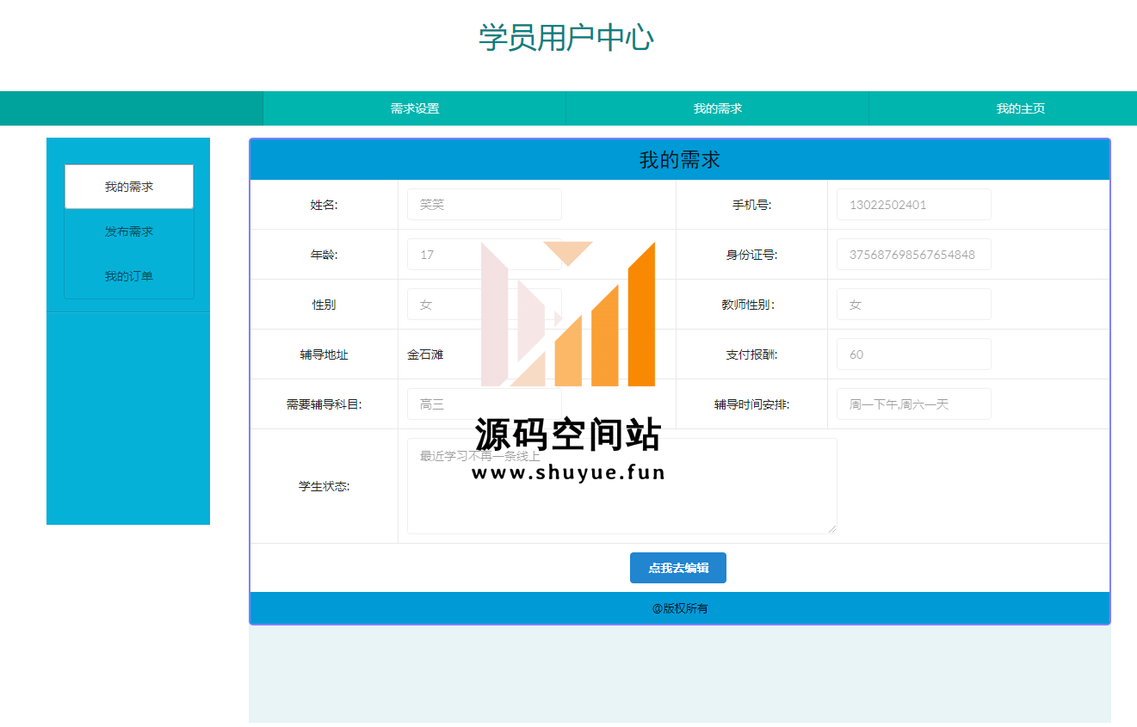Viewport: 1137px width, 727px height.
Task: Click the 性别 input field
Action: 485,305
